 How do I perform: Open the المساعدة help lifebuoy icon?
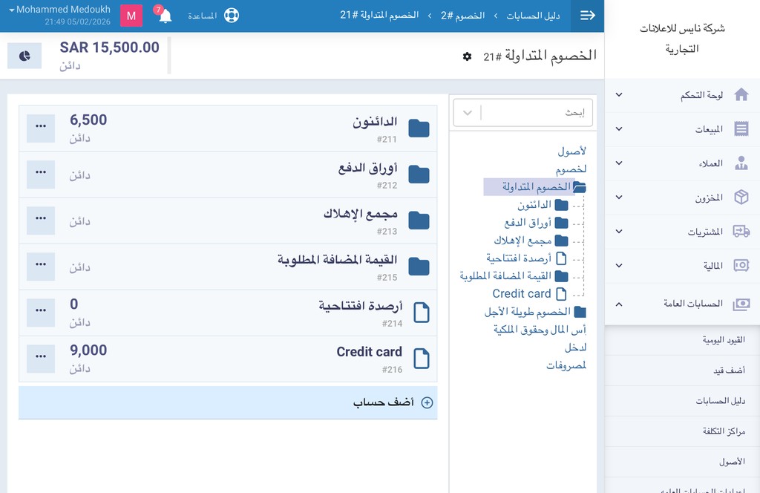(232, 16)
